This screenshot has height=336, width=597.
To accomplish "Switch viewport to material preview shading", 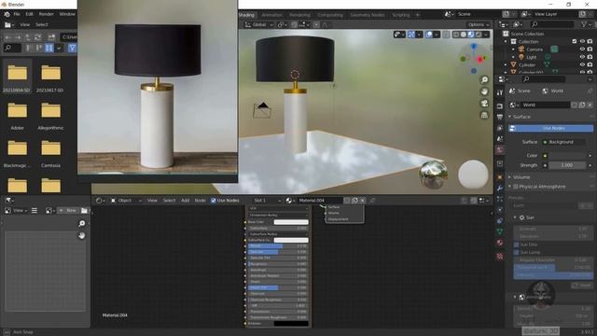I will [x=471, y=35].
